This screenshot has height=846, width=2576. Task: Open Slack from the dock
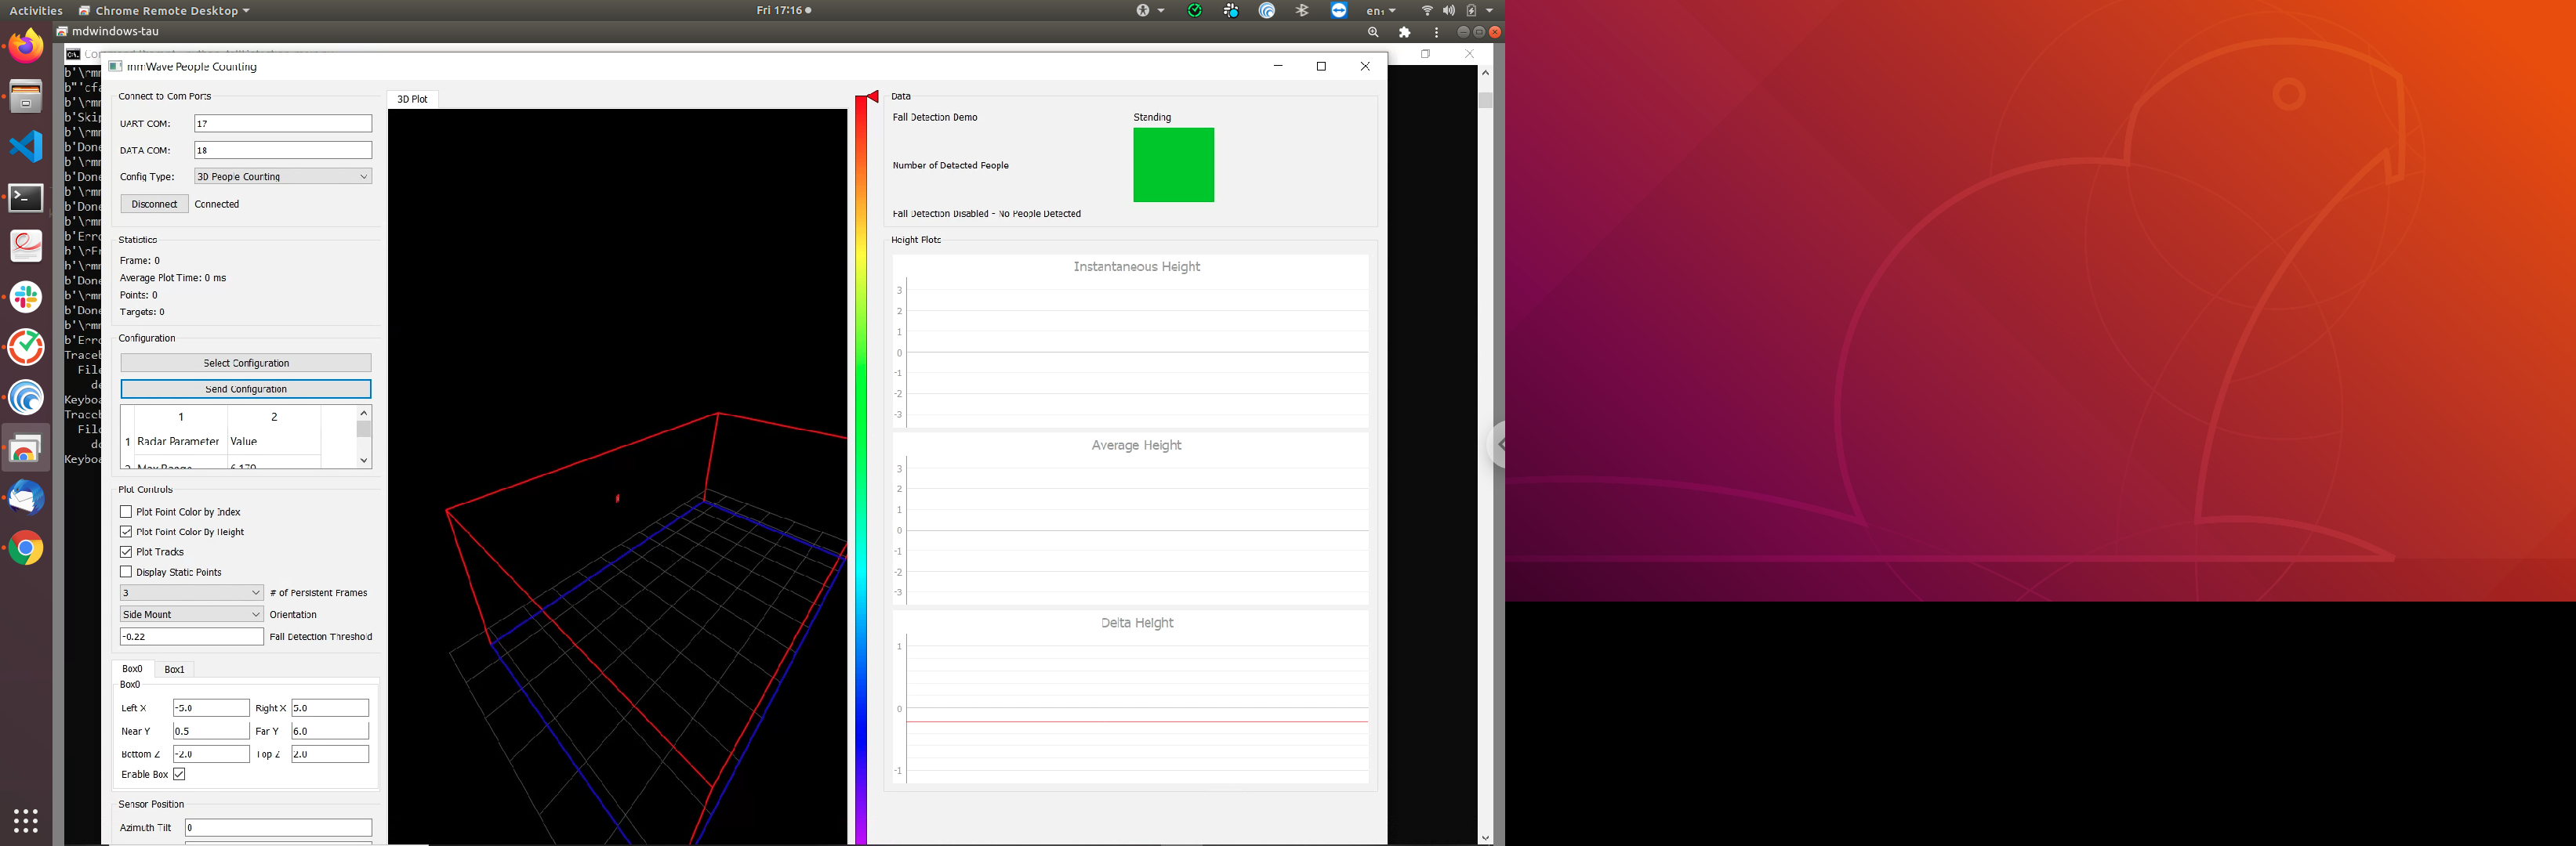26,298
